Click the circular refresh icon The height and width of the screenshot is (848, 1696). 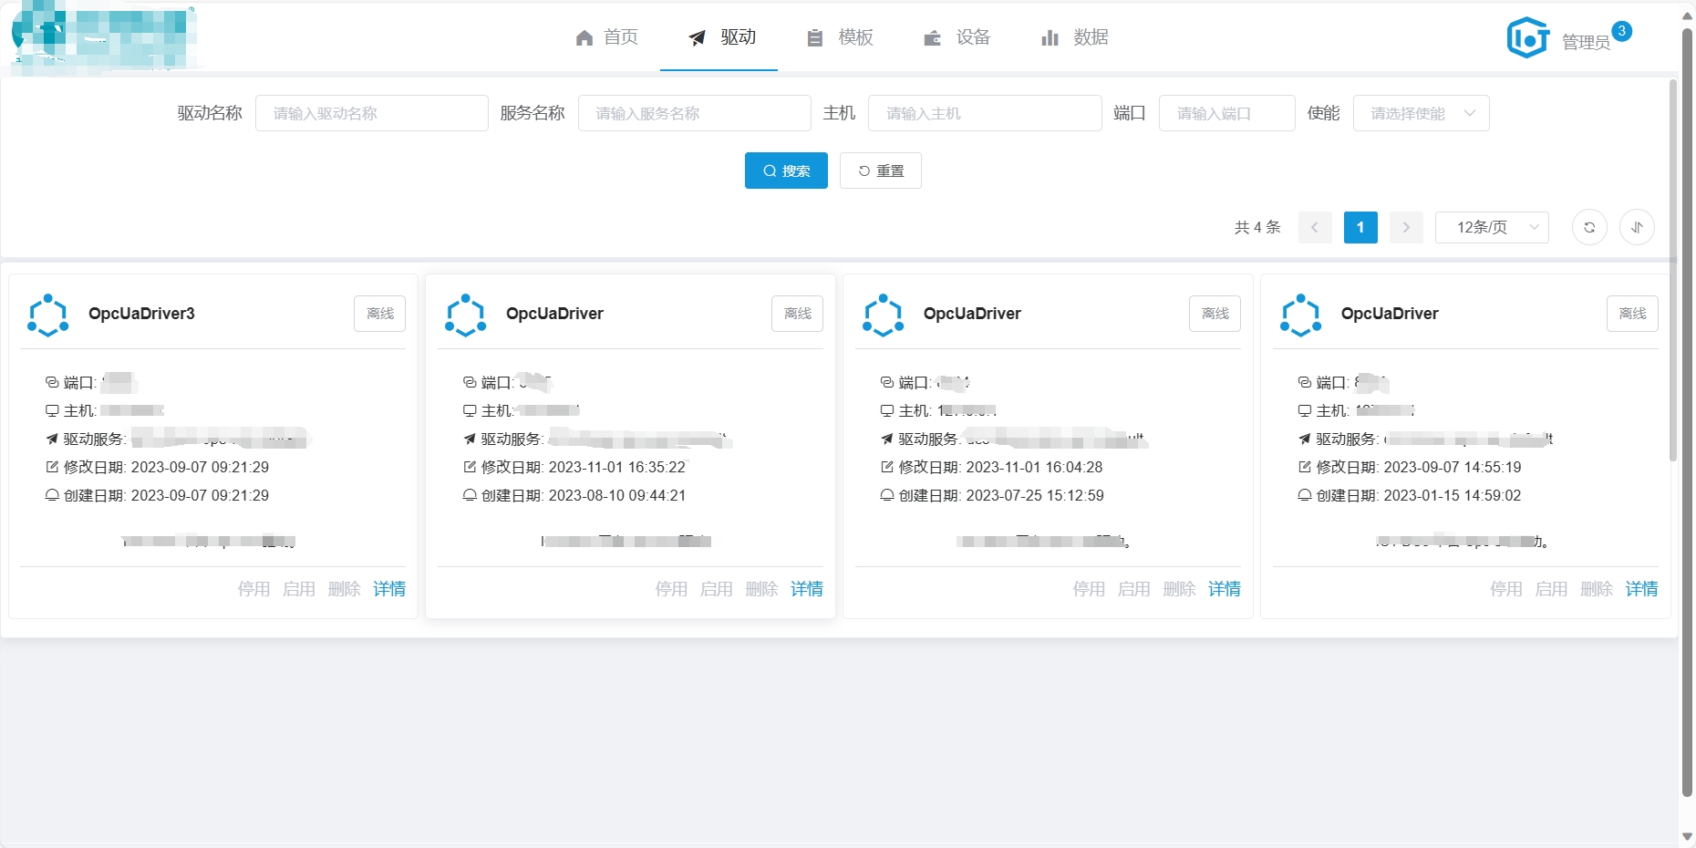[x=1589, y=227]
